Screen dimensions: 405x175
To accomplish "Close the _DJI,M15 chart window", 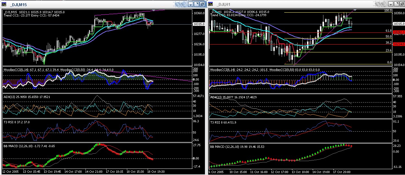I will pyautogui.click(x=202, y=4).
